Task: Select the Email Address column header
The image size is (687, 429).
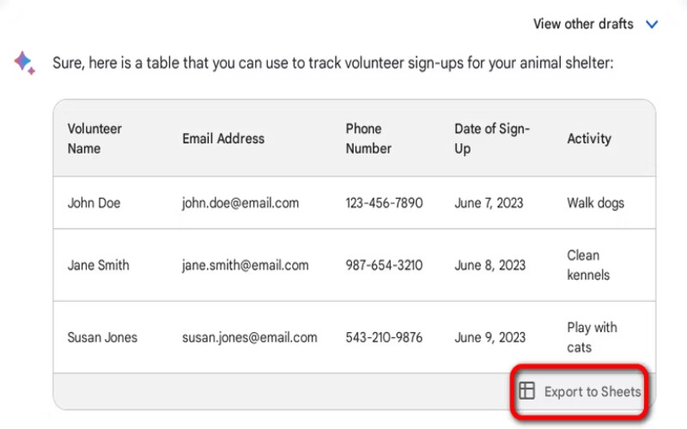Action: 223,138
